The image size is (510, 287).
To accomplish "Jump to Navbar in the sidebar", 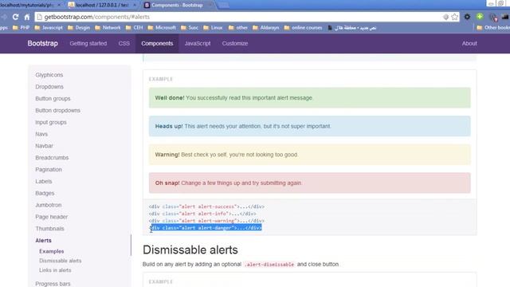I will pos(44,146).
